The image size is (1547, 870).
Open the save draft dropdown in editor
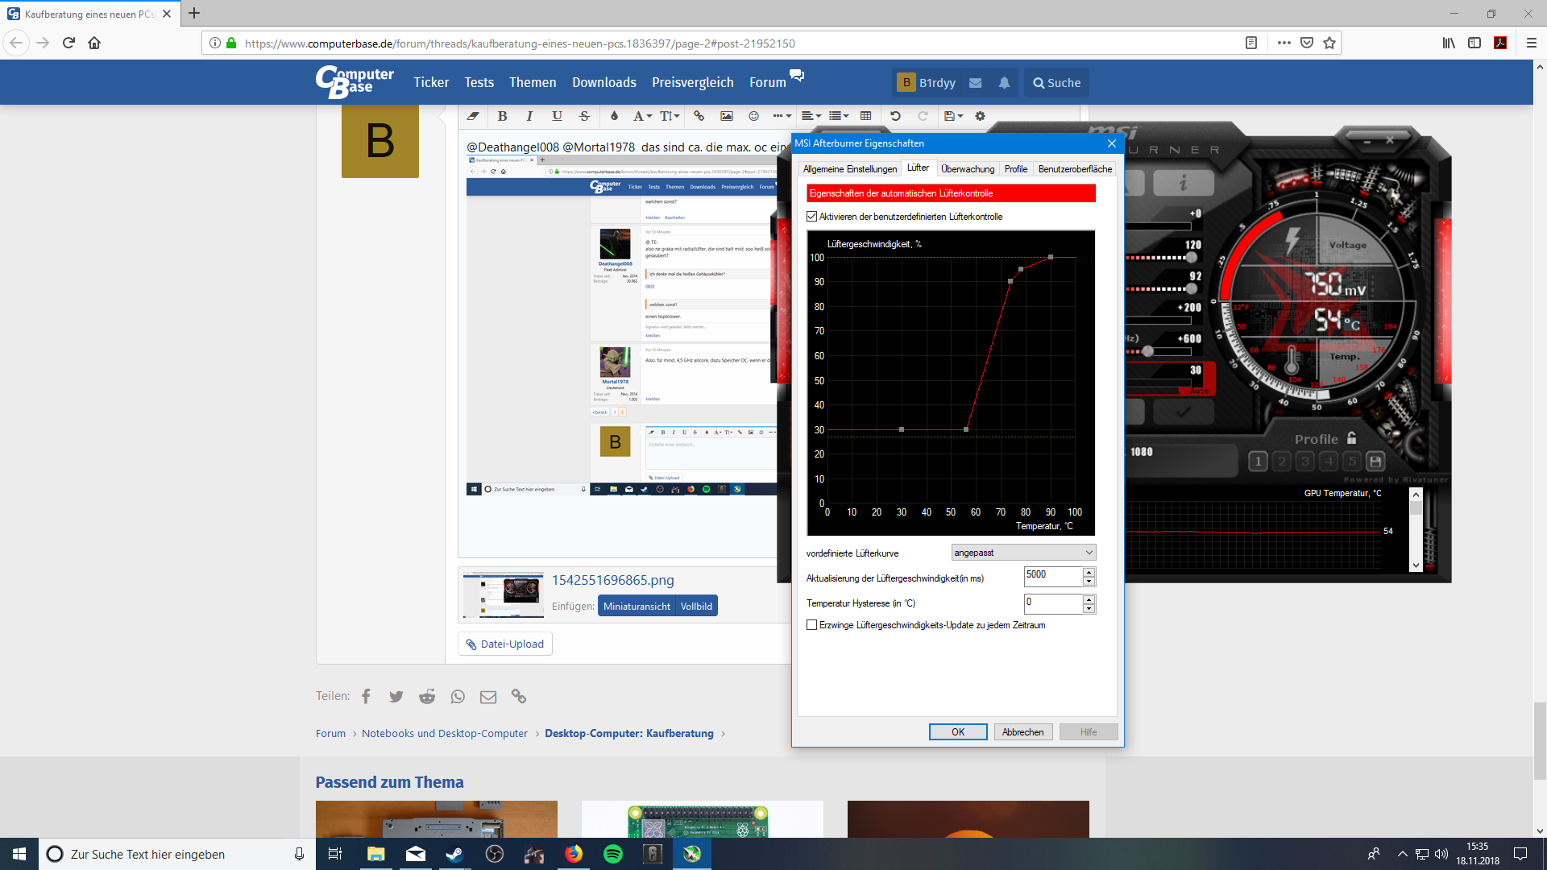953,116
